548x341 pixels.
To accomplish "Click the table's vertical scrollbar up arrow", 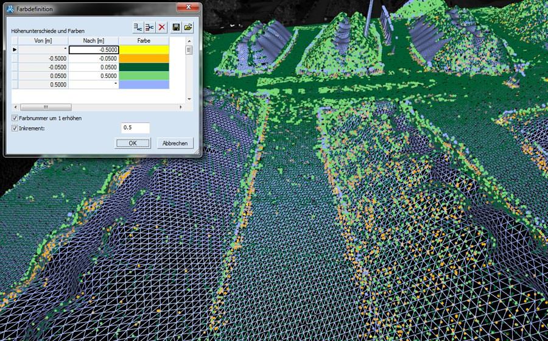I will 189,41.
